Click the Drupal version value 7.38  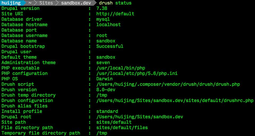click(x=102, y=8)
